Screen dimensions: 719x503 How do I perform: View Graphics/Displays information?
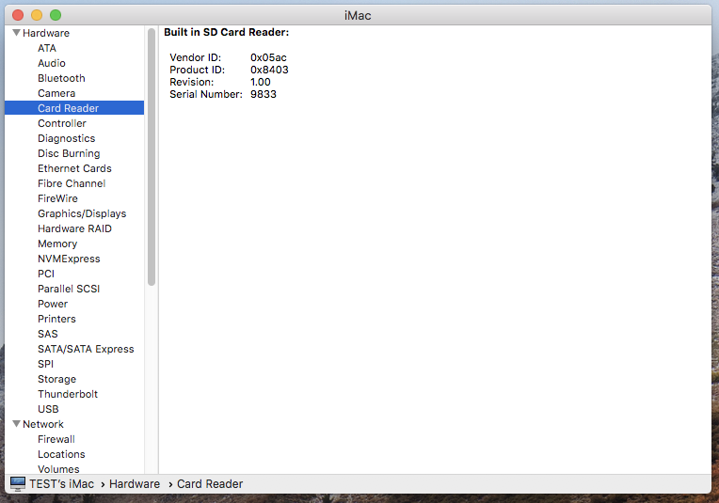82,214
